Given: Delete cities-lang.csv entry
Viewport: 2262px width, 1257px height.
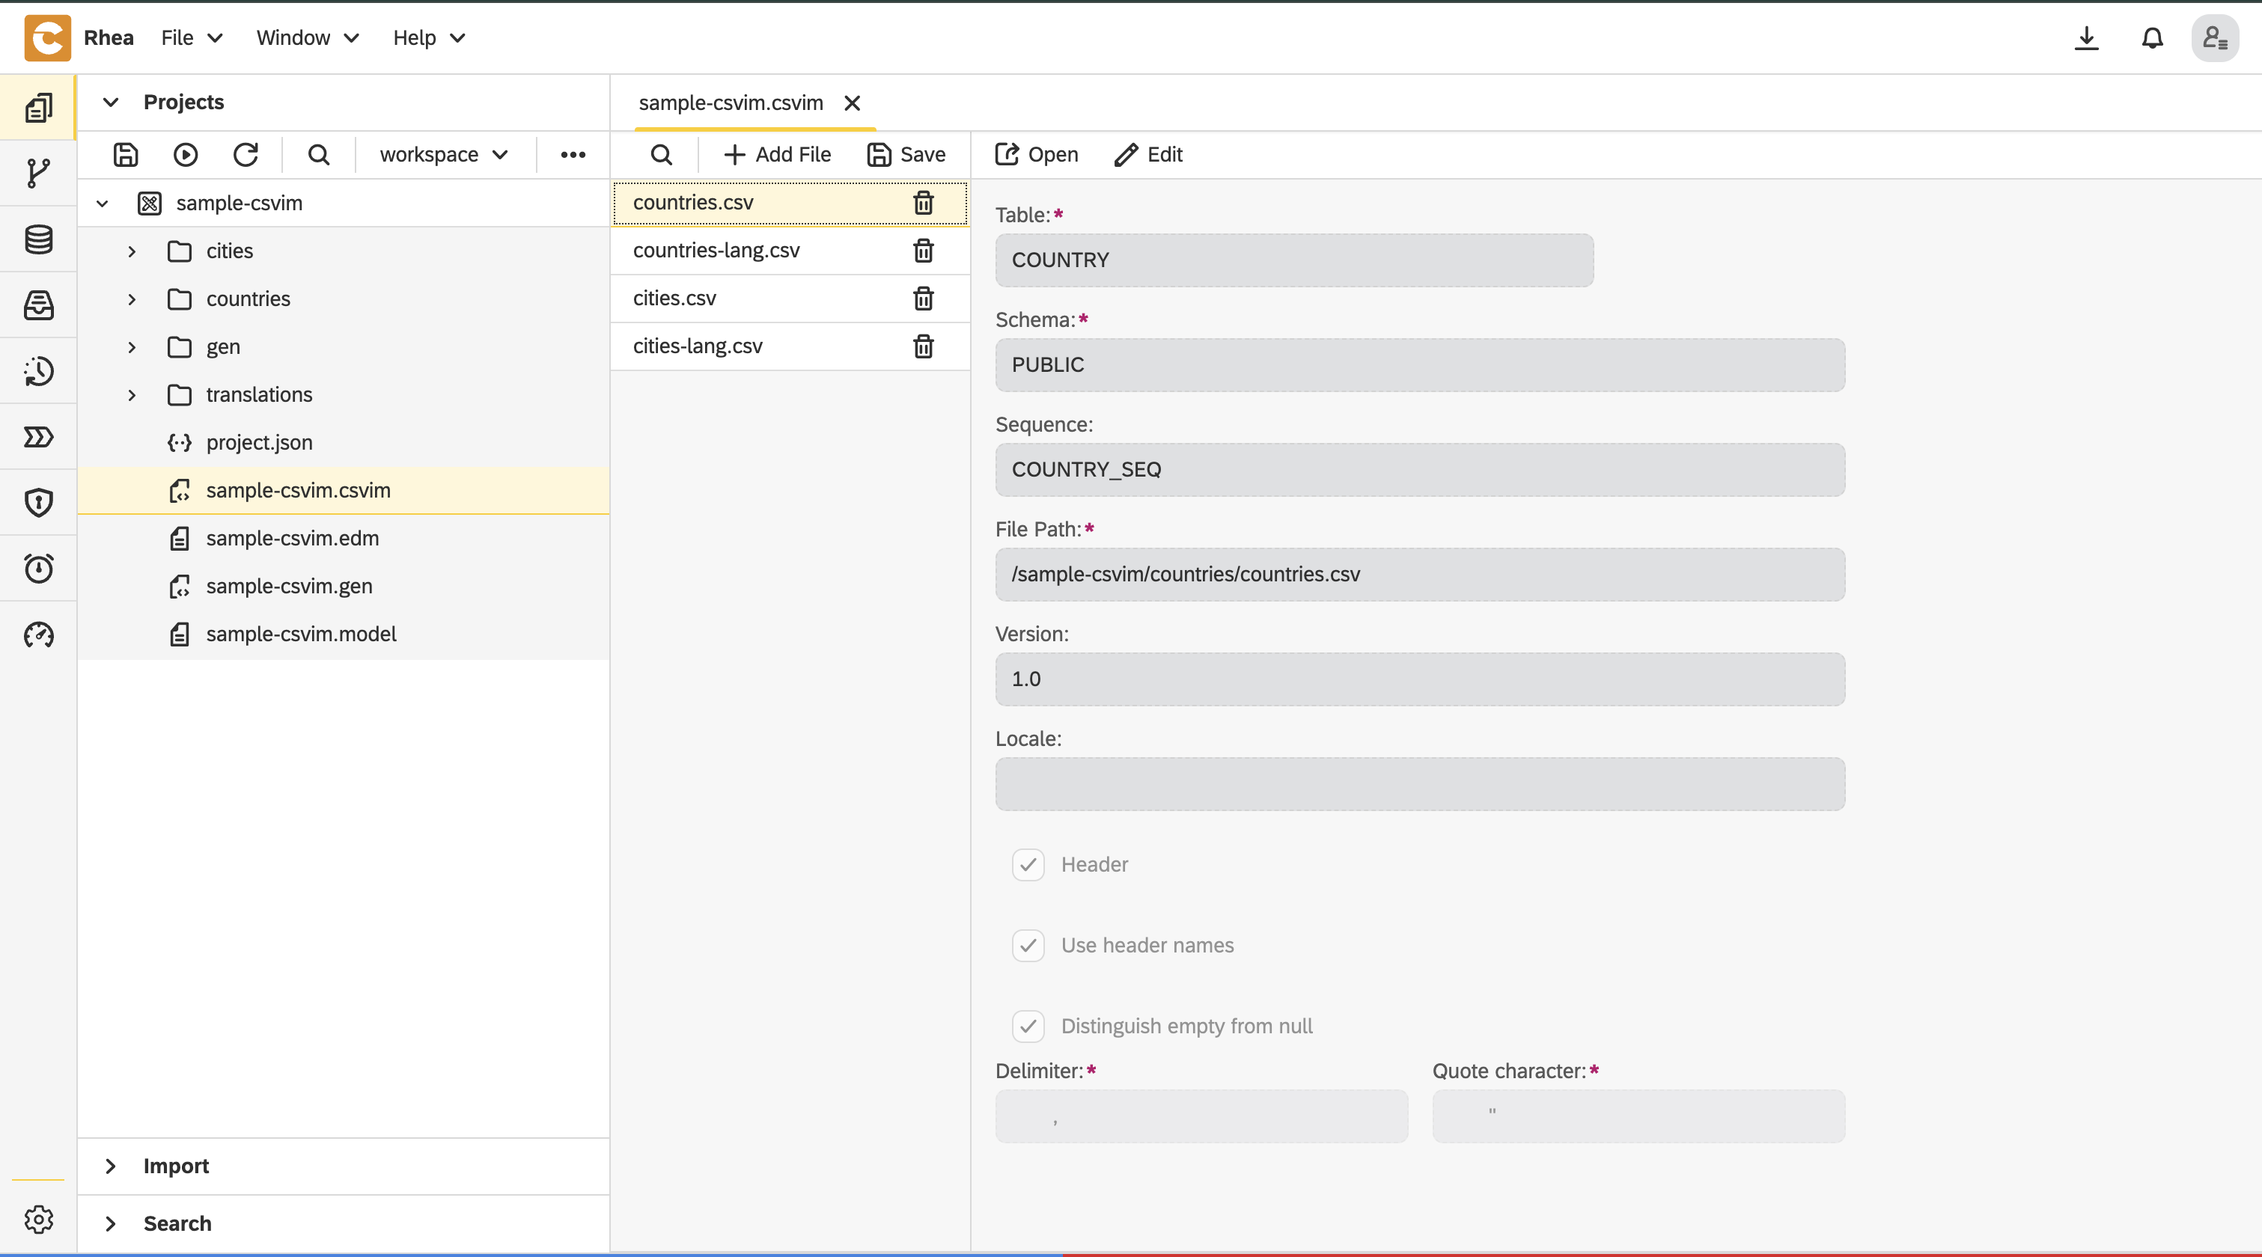Looking at the screenshot, I should point(923,346).
